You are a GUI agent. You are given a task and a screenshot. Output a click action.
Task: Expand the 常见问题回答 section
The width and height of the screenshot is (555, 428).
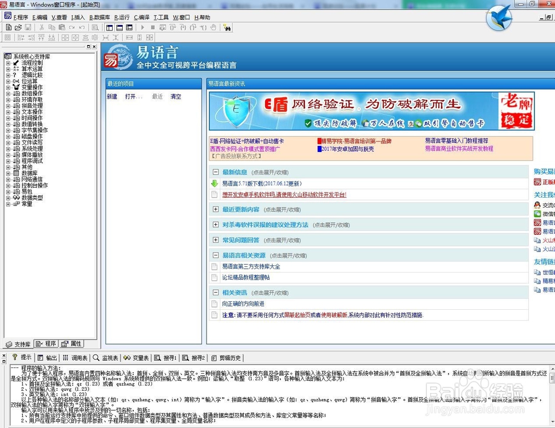[x=215, y=240]
